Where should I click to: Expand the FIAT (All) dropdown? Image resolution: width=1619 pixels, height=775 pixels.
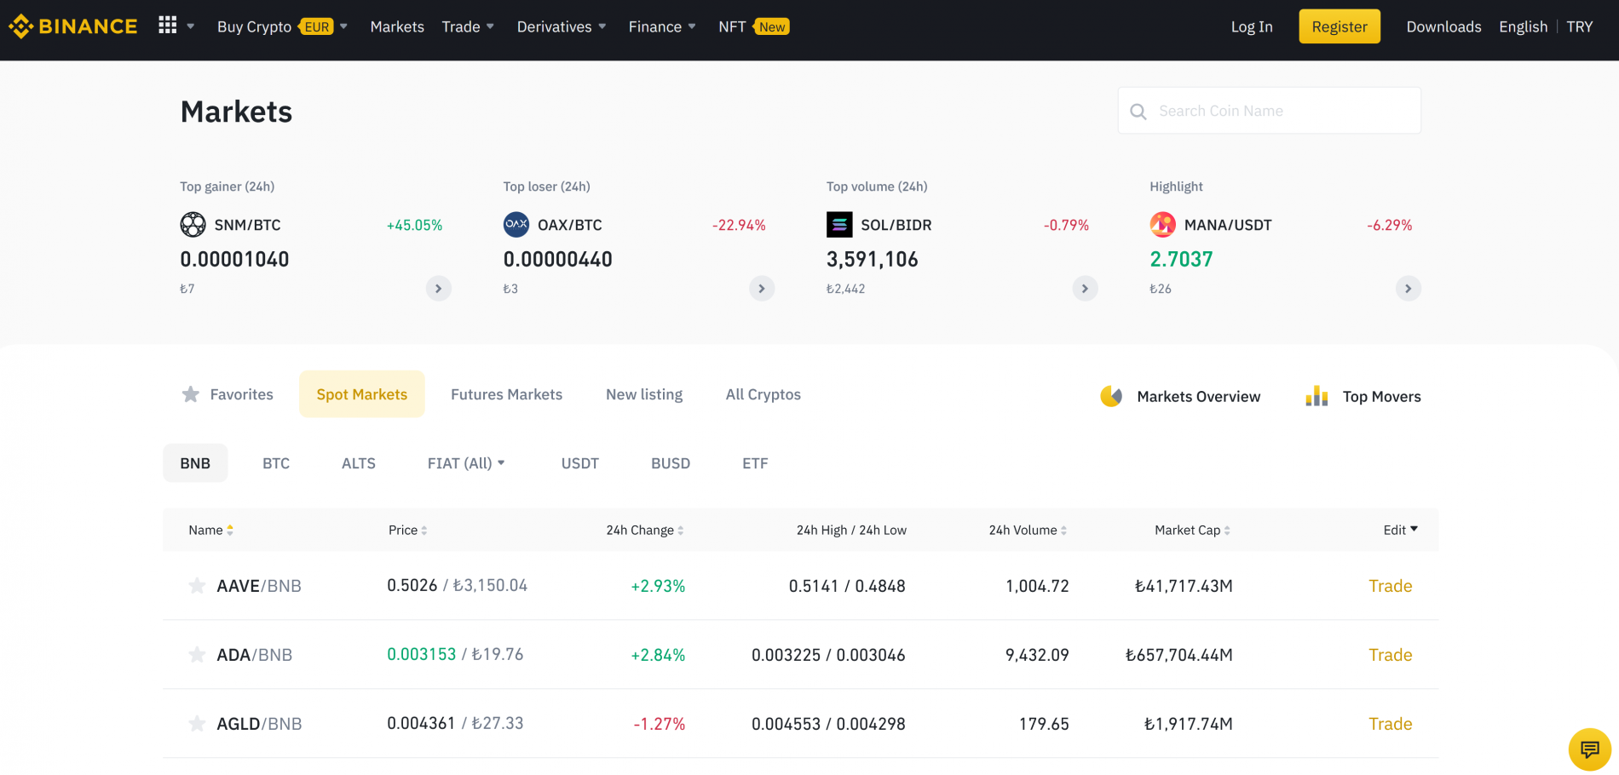point(466,463)
